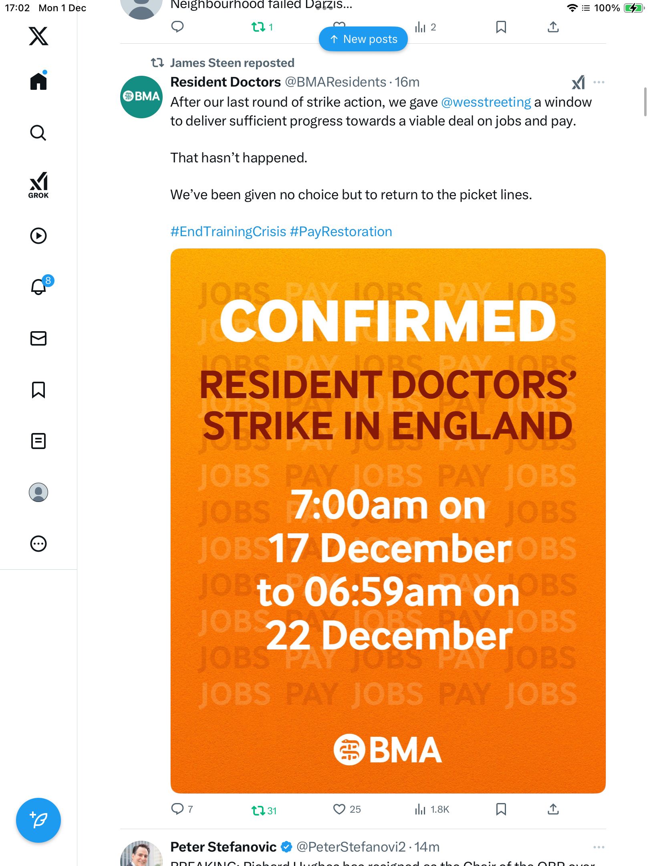
Task: Open the sidebar Bookmarks page
Action: (38, 390)
